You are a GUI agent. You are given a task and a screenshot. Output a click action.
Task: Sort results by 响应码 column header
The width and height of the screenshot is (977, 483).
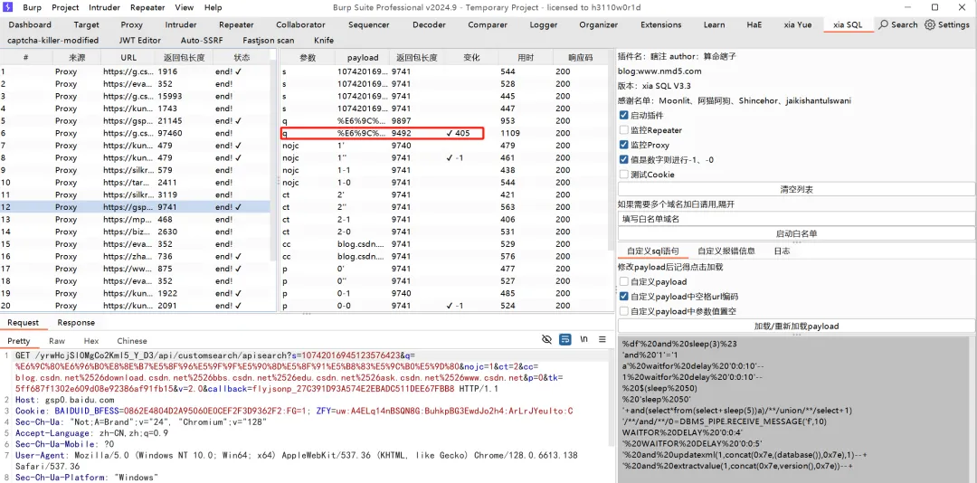click(x=580, y=57)
